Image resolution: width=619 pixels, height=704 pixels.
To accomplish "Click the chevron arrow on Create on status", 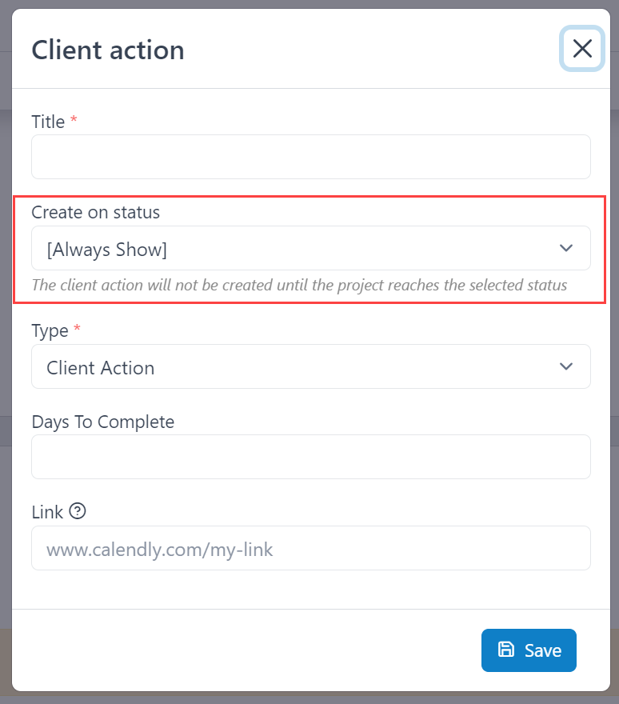I will (x=566, y=248).
